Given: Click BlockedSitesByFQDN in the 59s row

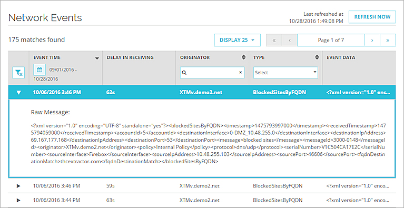Looking at the screenshot, I should pyautogui.click(x=278, y=186).
